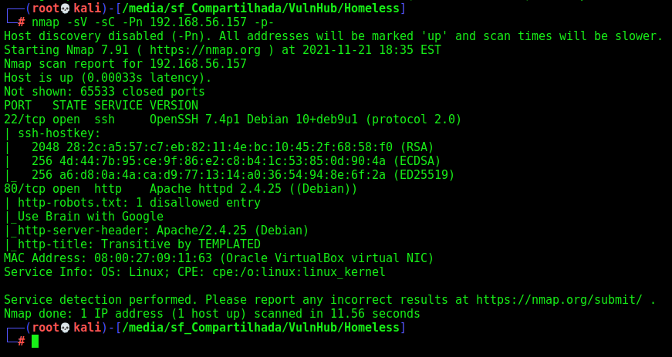Click the nmap command text
Screen dimensions: 672x357
pos(153,22)
